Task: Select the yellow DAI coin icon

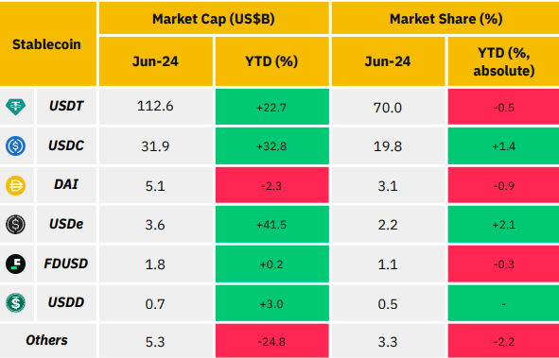Action: coord(16,185)
